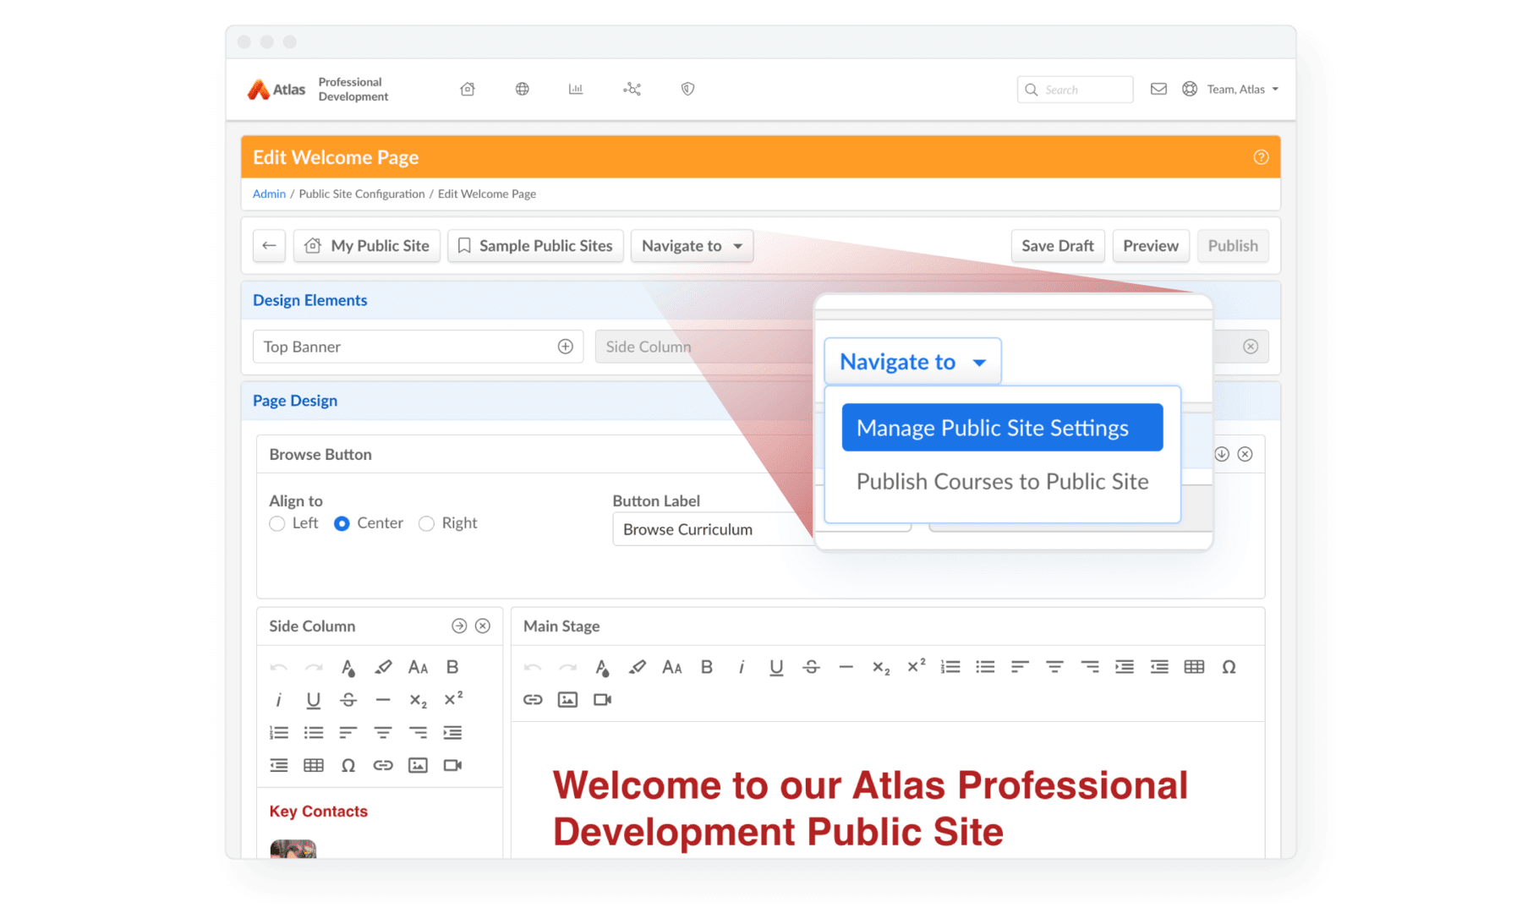Insert horizontal line in Main Stage editor
This screenshot has width=1522, height=924.
click(846, 667)
